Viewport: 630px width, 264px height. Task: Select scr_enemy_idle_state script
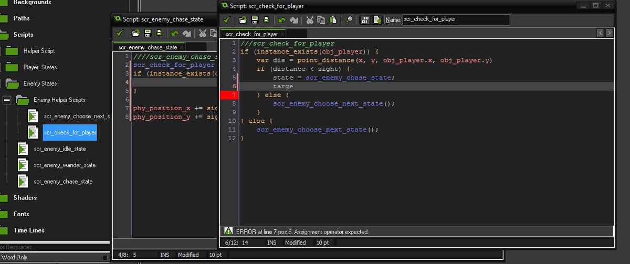[x=60, y=149]
